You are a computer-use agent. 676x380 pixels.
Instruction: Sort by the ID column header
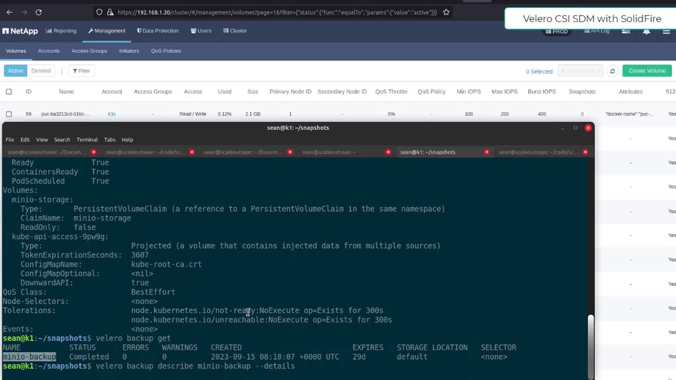point(29,92)
